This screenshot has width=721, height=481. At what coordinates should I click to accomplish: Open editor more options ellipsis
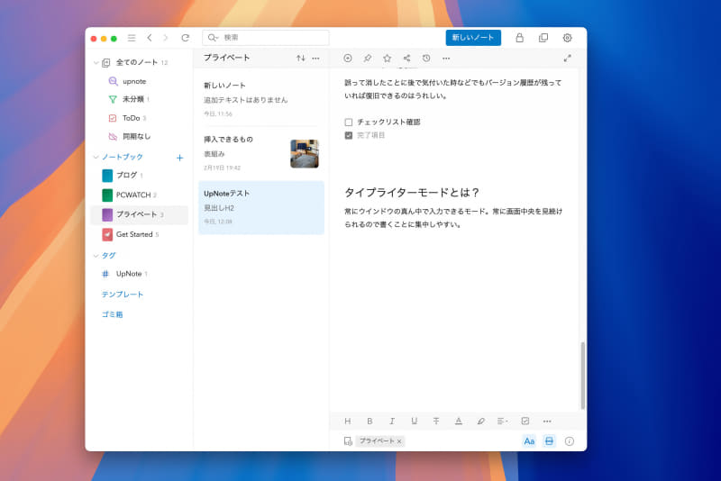pyautogui.click(x=446, y=59)
